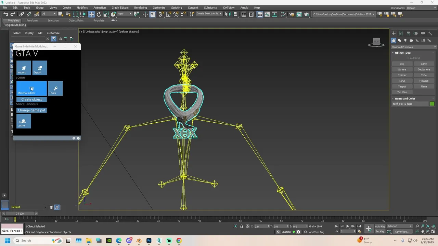
Task: Open the Toggle Scene Explorer icon
Action: (244, 14)
